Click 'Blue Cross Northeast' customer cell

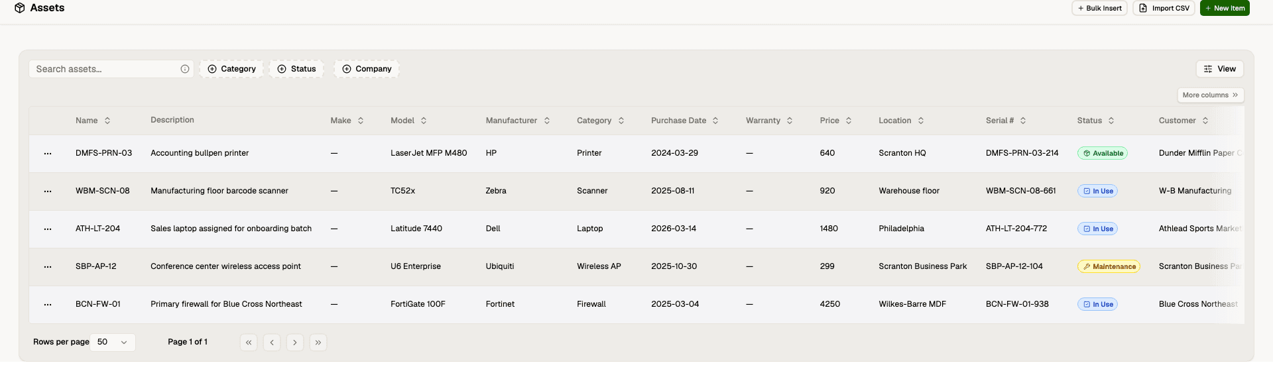click(x=1199, y=304)
